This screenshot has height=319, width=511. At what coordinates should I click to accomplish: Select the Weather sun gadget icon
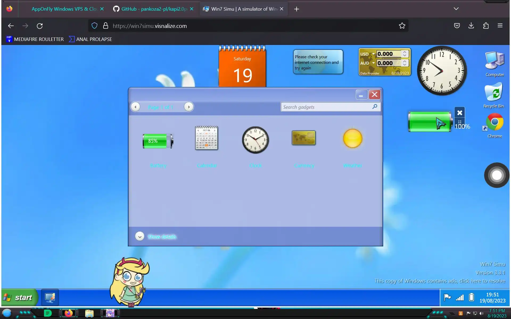click(352, 138)
